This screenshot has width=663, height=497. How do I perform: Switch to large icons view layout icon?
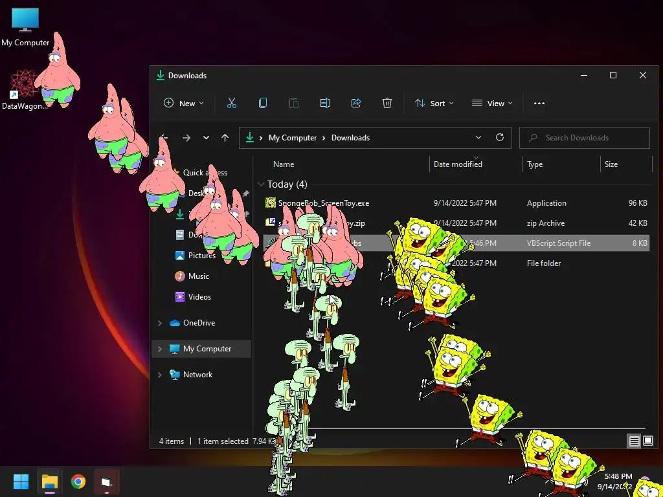[x=648, y=441]
